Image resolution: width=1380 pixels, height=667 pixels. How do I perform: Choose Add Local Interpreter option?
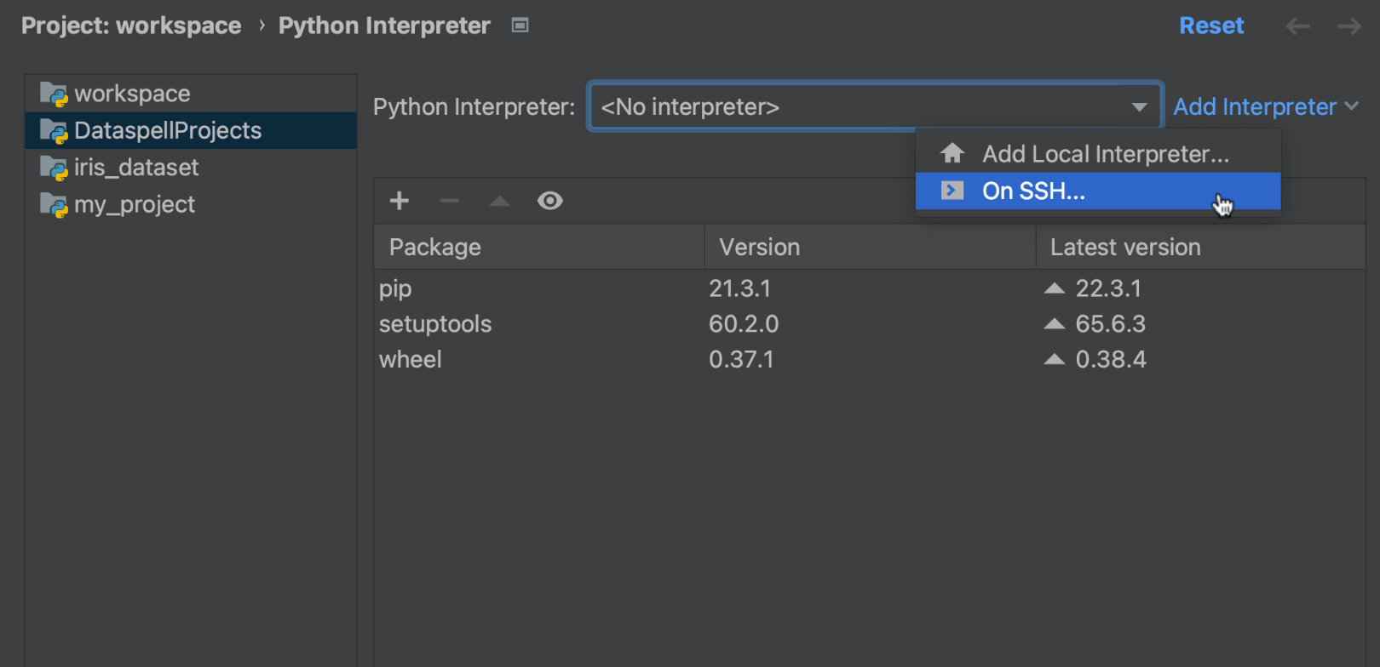tap(1105, 154)
